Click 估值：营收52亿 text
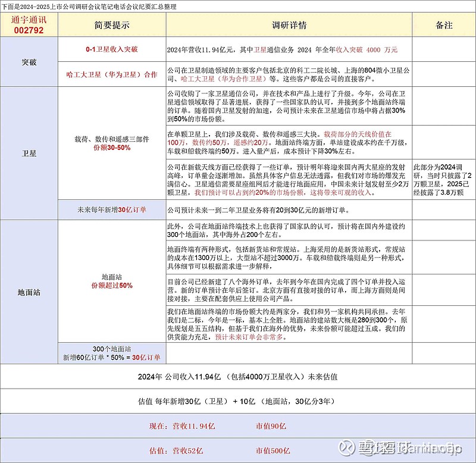The width and height of the screenshot is (476, 463). tap(176, 451)
